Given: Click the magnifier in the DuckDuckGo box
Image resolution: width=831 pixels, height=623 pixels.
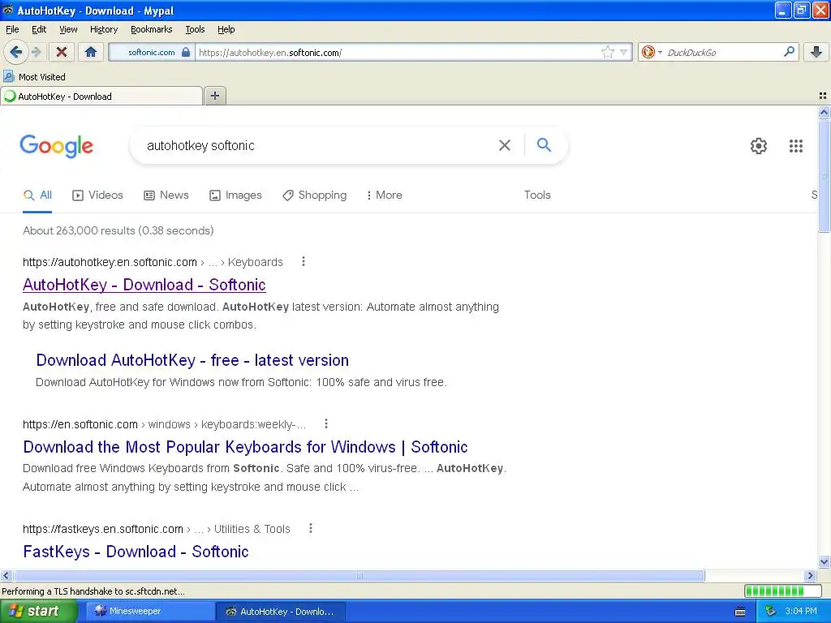Looking at the screenshot, I should (x=789, y=52).
